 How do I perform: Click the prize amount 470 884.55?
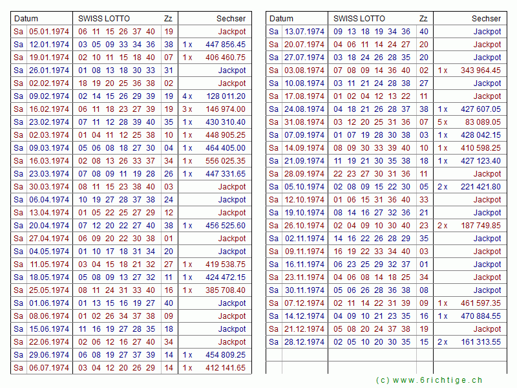480,316
